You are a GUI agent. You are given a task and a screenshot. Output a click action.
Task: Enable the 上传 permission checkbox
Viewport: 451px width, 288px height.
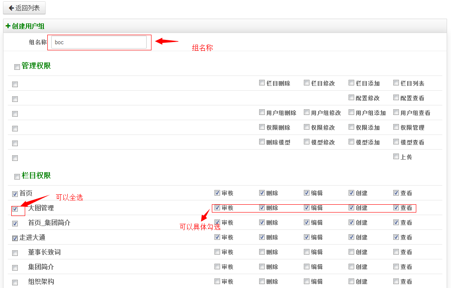pos(396,157)
